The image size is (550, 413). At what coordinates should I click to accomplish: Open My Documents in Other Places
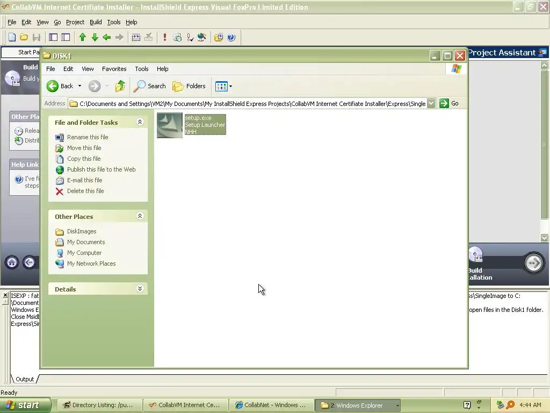point(86,242)
